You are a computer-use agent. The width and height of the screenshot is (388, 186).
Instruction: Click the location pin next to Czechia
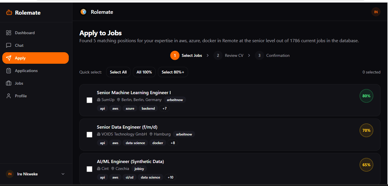coord(113,169)
